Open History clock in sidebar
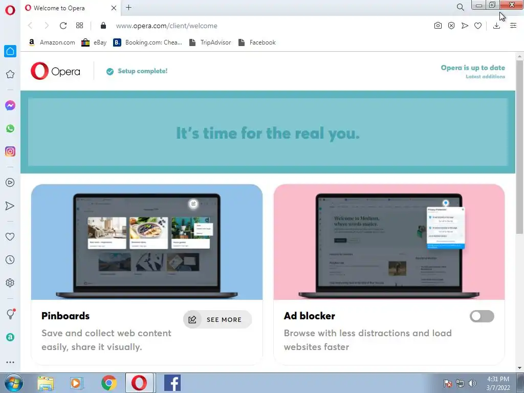 click(10, 259)
